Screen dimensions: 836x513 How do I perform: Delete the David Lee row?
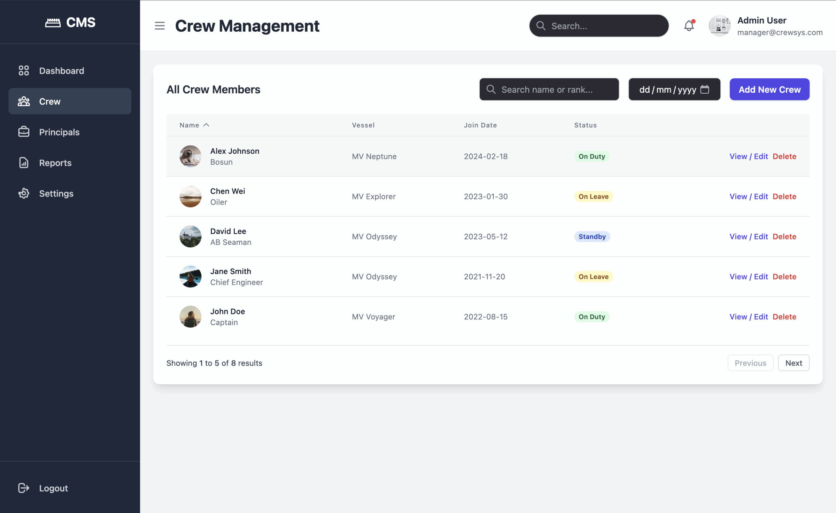[784, 237]
